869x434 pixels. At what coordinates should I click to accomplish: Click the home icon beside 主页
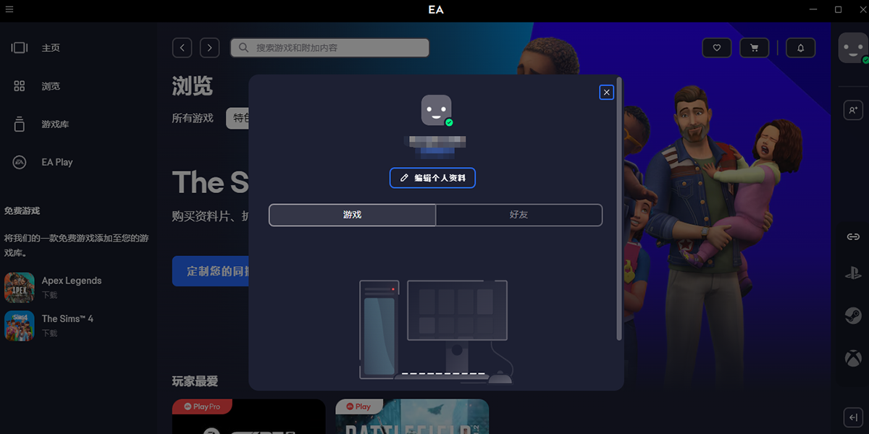click(x=20, y=48)
